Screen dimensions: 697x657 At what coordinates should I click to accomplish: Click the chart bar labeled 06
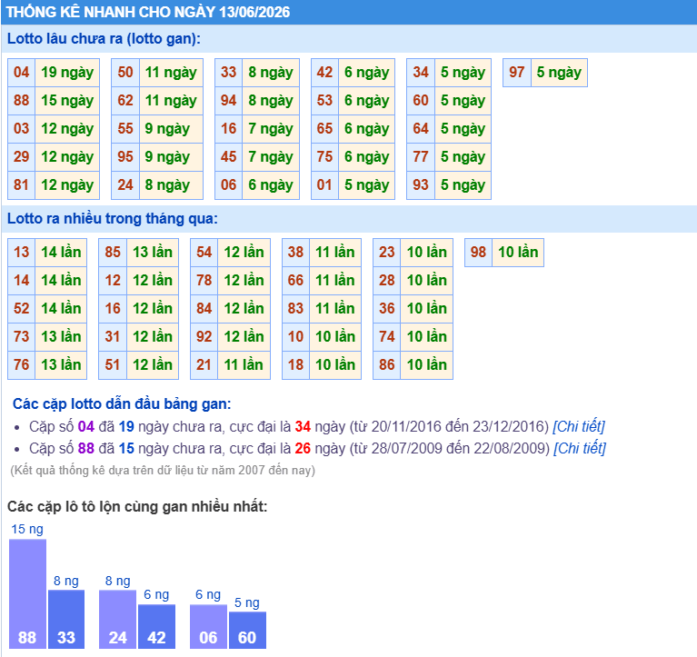pos(208,626)
